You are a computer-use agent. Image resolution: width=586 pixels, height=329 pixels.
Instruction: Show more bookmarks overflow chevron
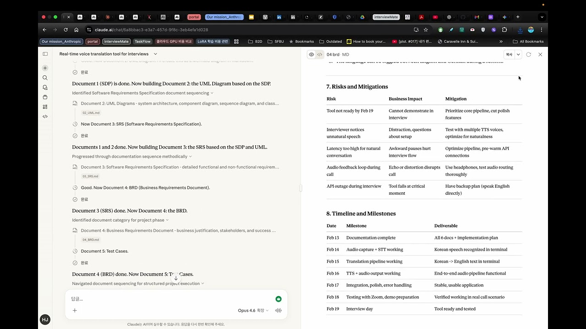[x=501, y=42]
